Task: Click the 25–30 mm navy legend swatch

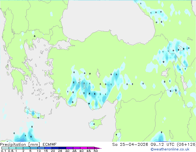Action: [62, 148]
